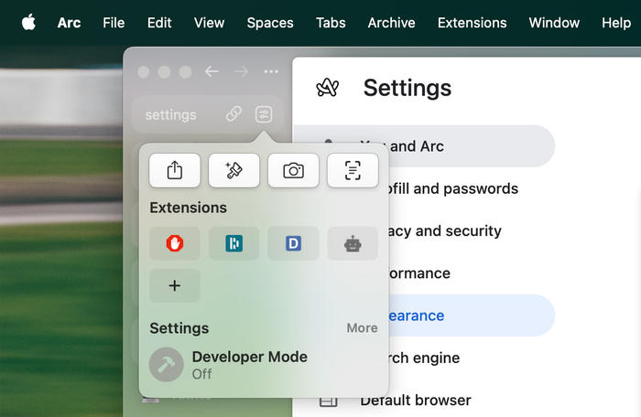Take a capture with camera icon
The height and width of the screenshot is (417, 641).
pyautogui.click(x=294, y=170)
